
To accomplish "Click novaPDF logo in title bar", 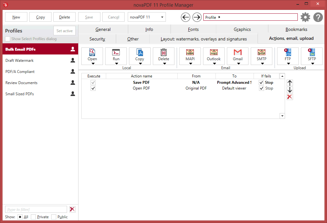I will (5, 4).
